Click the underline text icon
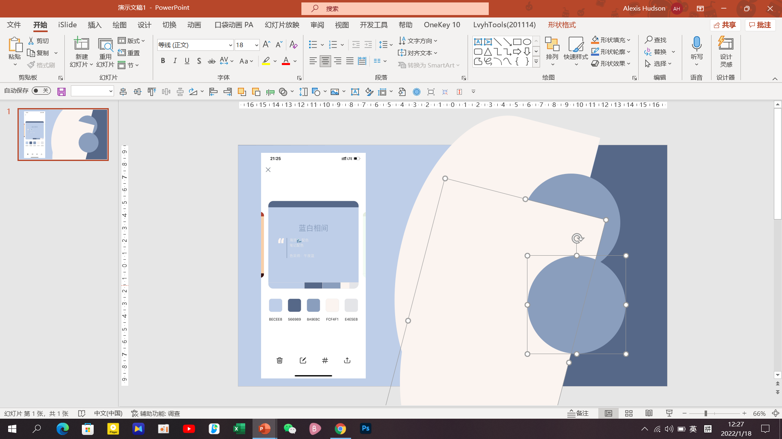782x439 pixels. click(187, 61)
